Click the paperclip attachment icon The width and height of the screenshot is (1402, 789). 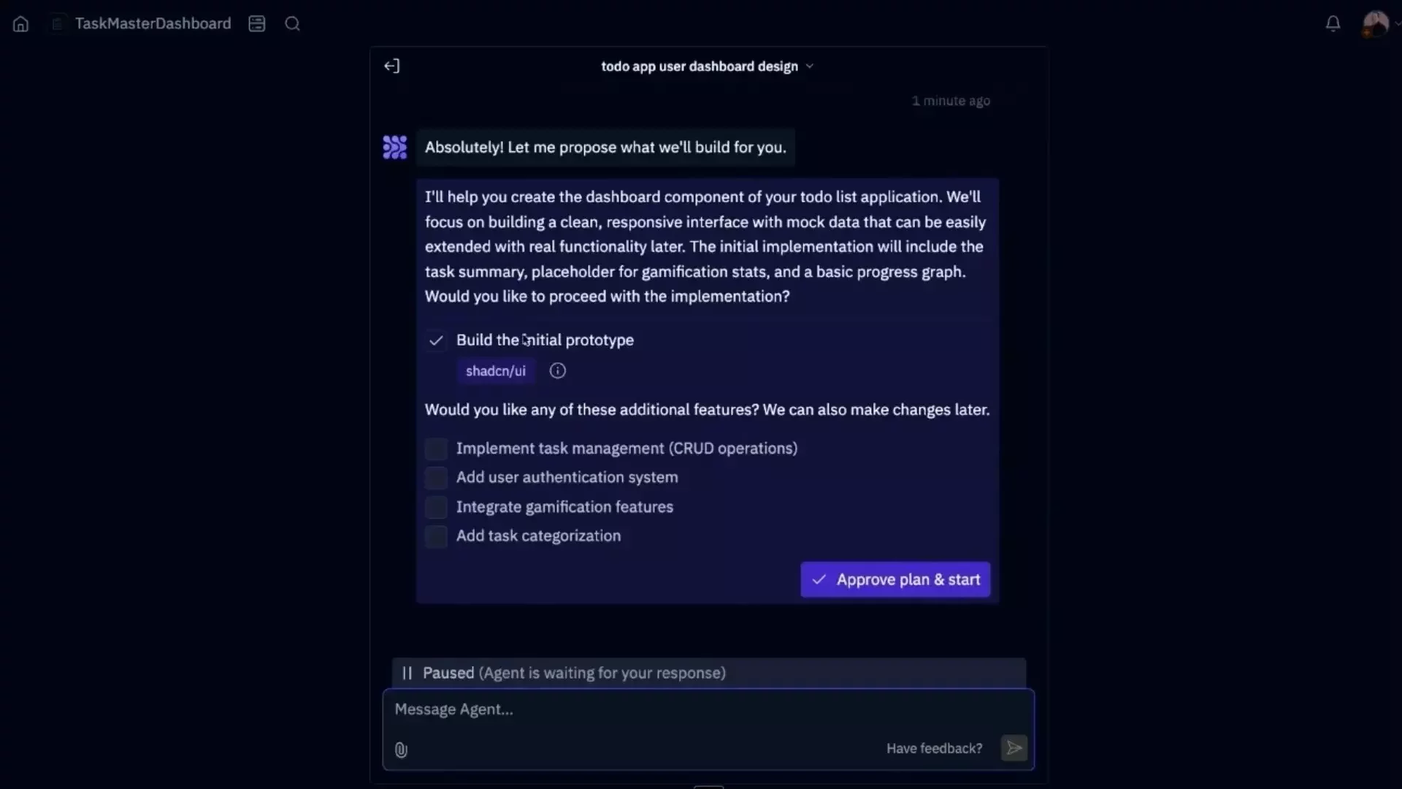coord(400,750)
